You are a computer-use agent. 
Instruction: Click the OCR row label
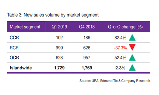(14, 58)
